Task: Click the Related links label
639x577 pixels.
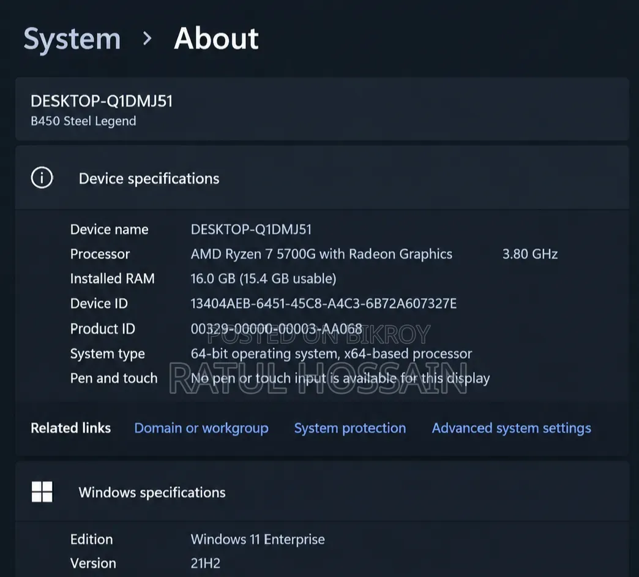Action: coord(71,428)
